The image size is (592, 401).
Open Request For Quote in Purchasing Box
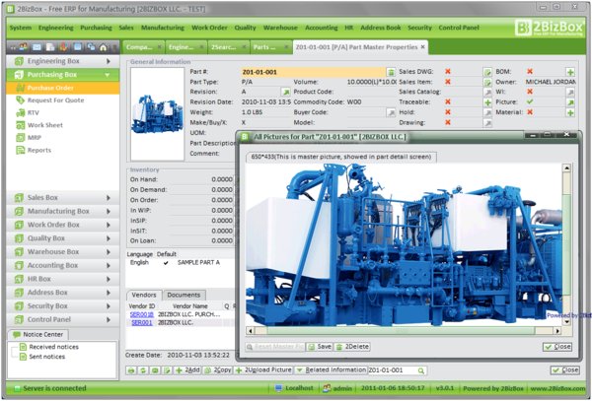(x=55, y=102)
